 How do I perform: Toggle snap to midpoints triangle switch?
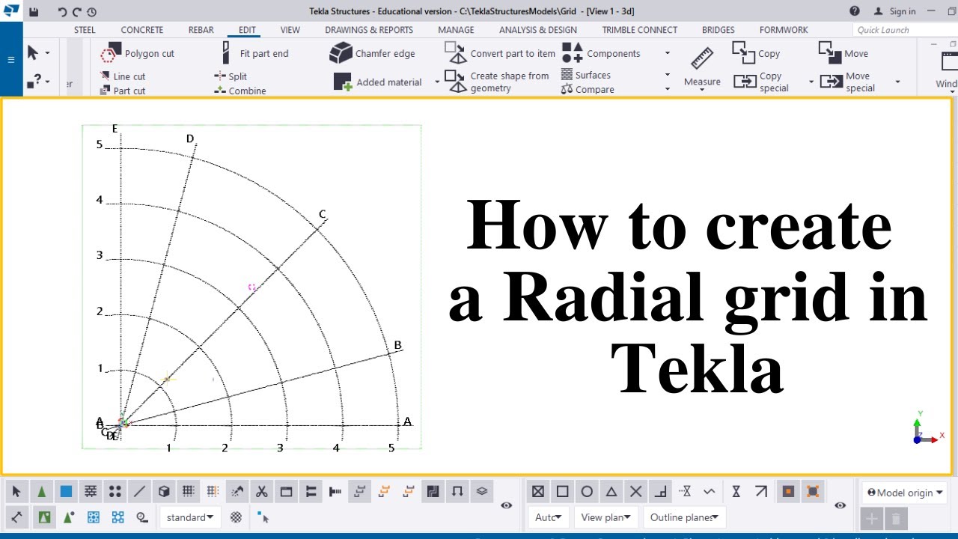611,492
